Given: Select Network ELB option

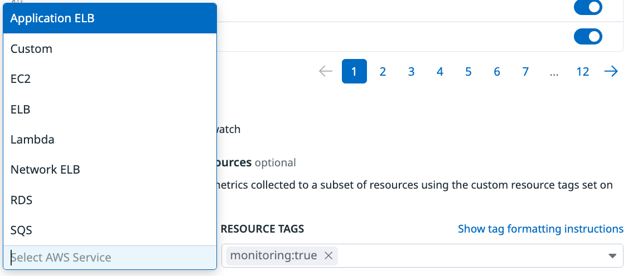Looking at the screenshot, I should [110, 170].
